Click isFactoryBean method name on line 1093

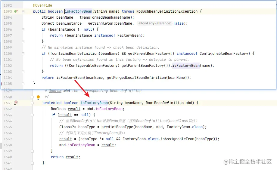pyautogui.click(x=79, y=11)
